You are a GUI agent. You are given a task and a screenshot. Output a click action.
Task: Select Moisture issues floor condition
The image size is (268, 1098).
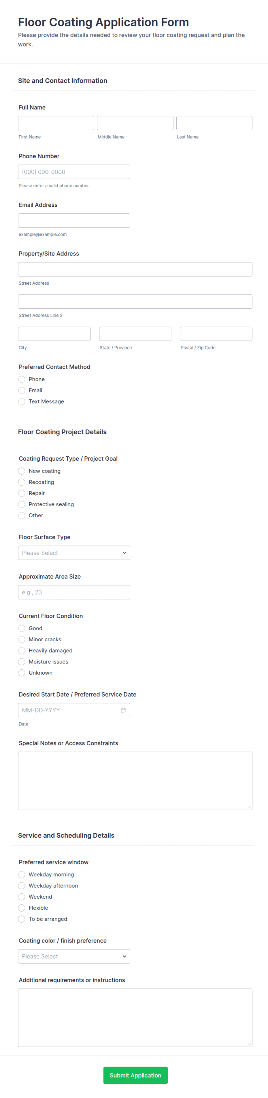[22, 662]
